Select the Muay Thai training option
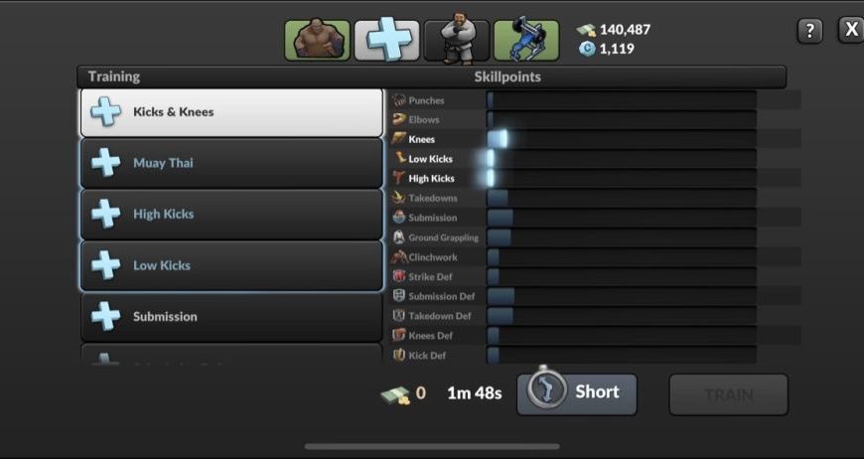This screenshot has height=459, width=864. coord(231,163)
